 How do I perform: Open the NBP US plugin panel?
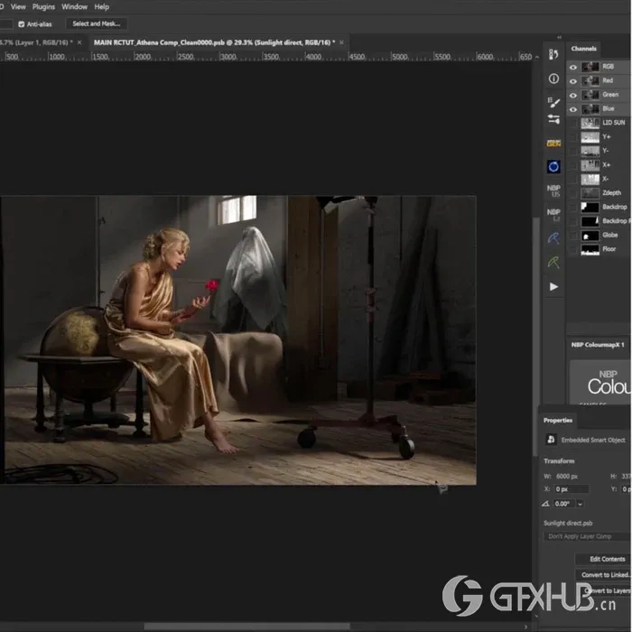[x=553, y=191]
